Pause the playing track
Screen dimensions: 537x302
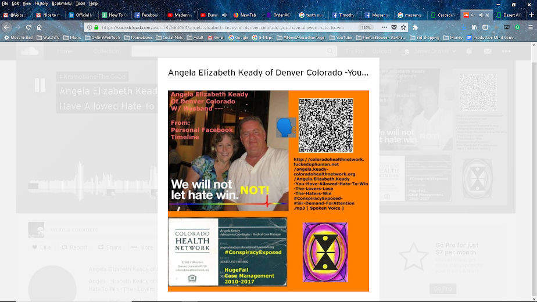40,85
